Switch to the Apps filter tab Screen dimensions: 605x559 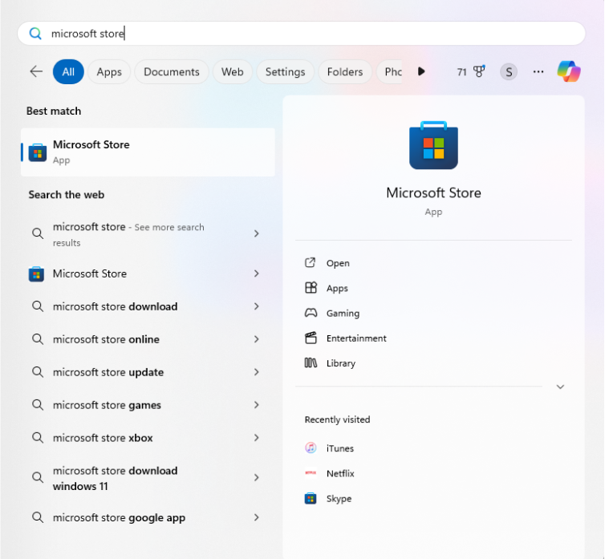pos(109,71)
